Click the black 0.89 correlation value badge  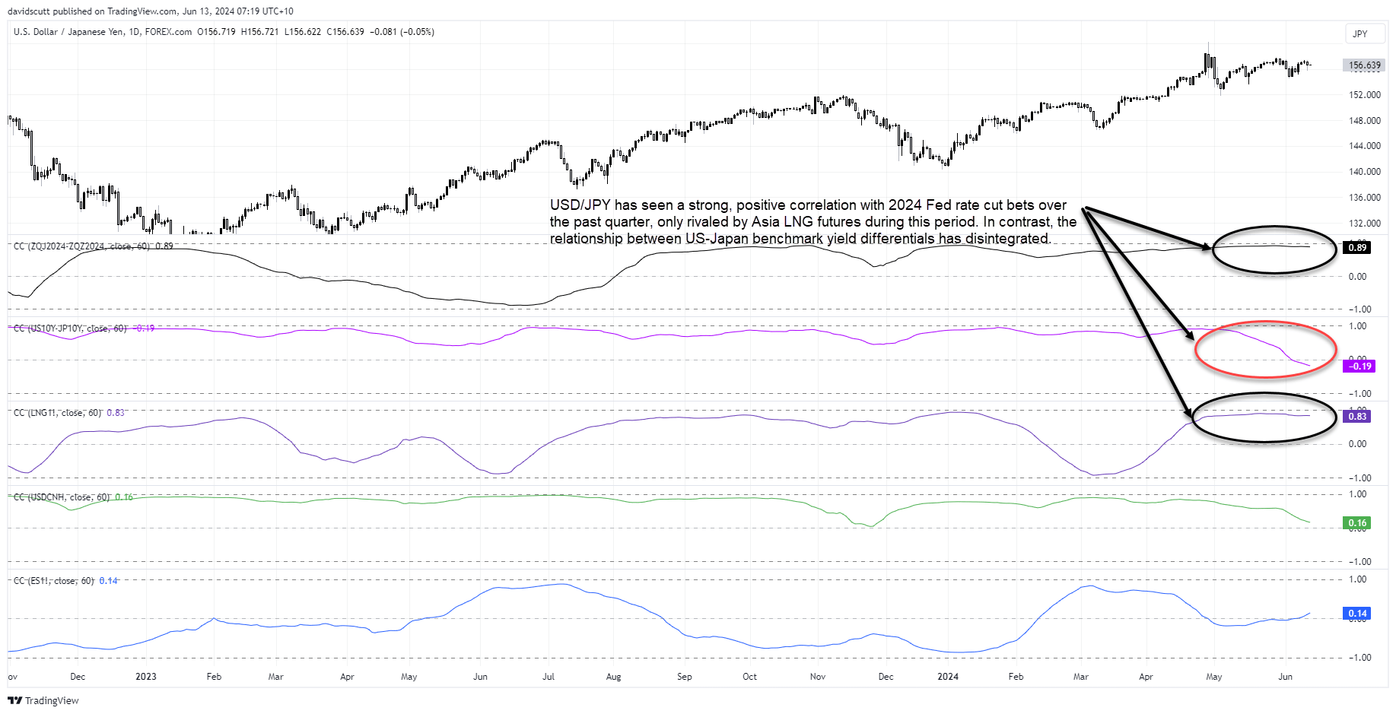click(1357, 248)
